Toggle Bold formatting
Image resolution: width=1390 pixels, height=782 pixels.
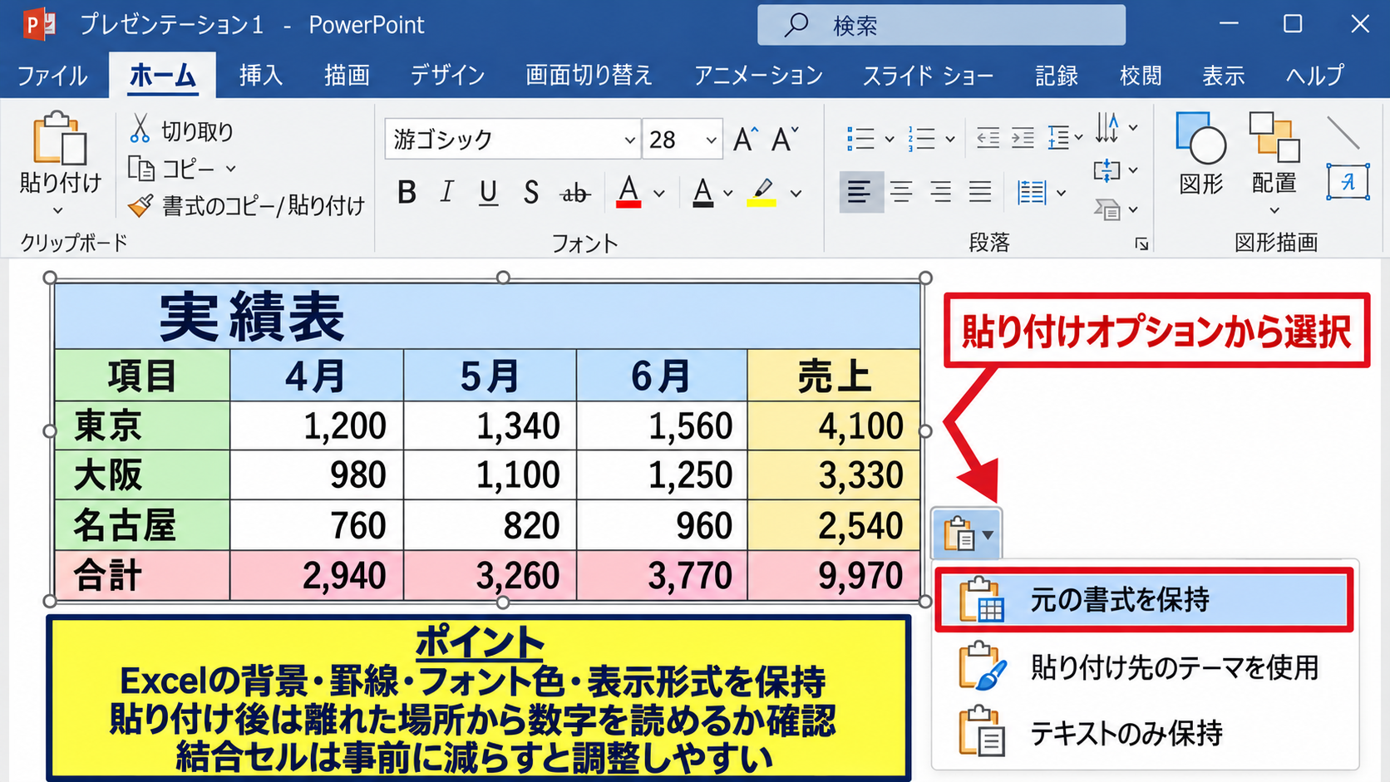(x=407, y=193)
